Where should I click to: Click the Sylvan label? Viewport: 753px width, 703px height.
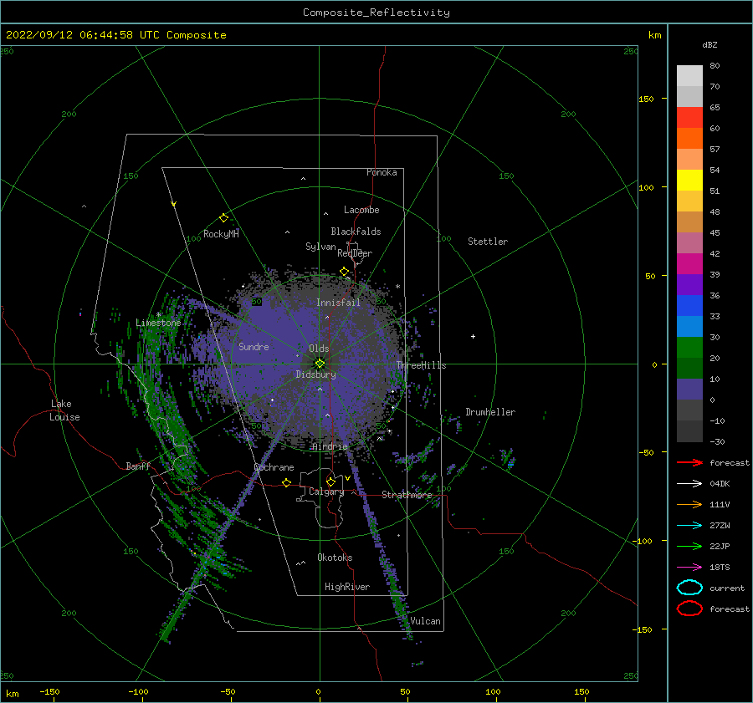[x=320, y=247]
